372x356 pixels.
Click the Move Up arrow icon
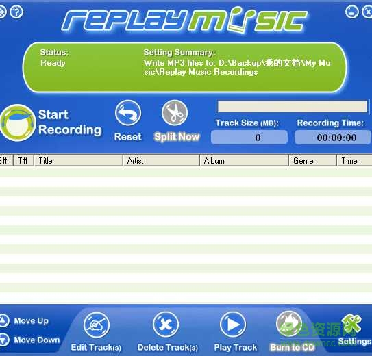pyautogui.click(x=4, y=320)
